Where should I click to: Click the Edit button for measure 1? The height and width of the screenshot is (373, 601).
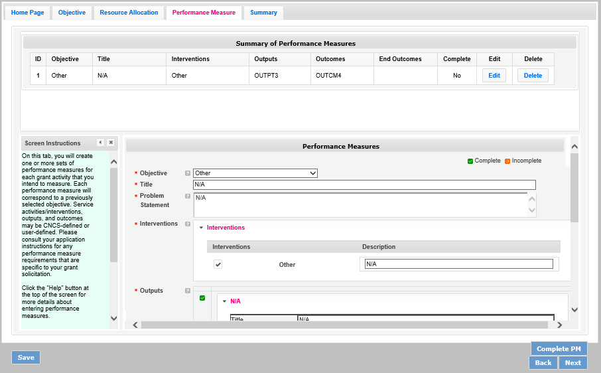click(x=494, y=76)
